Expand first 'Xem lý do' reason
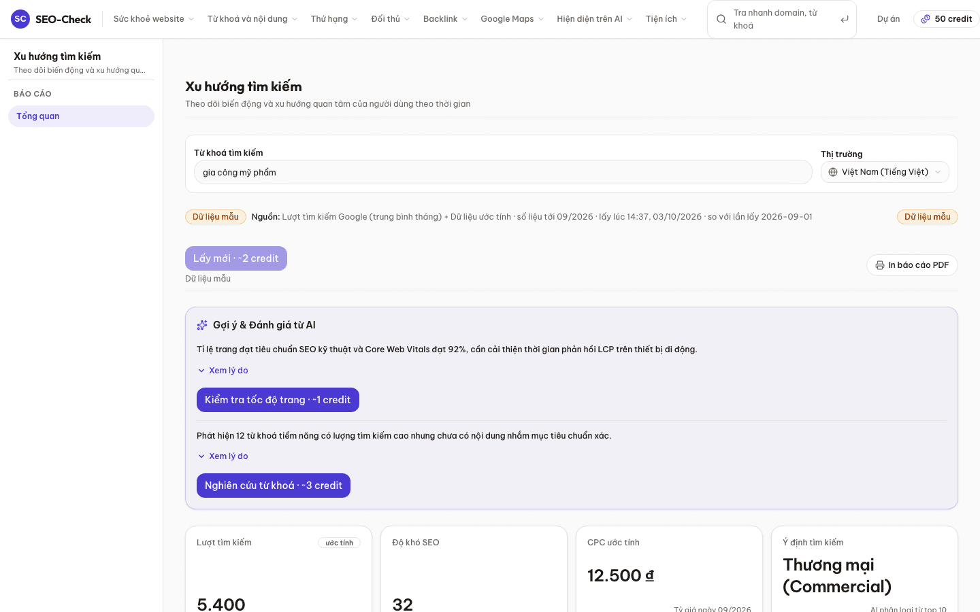 pos(223,371)
